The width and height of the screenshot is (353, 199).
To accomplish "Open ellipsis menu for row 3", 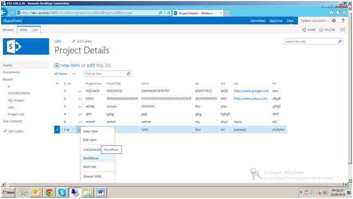I will pyautogui.click(x=80, y=107).
